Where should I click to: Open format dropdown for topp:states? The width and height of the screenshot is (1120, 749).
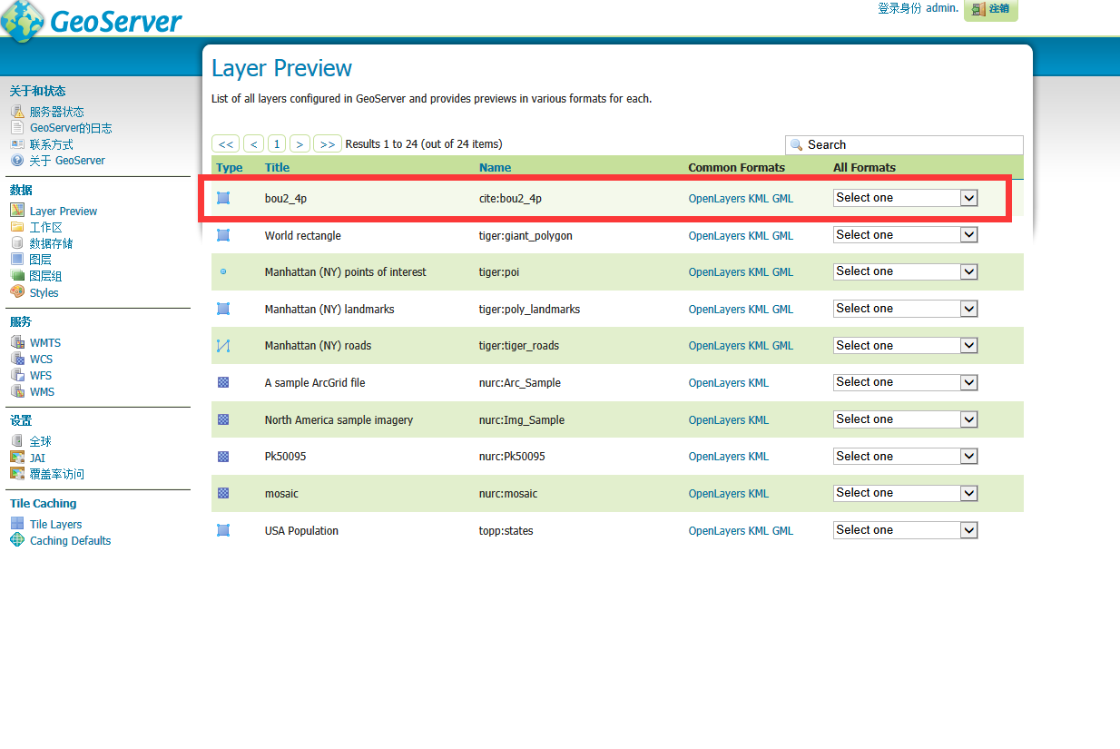(x=905, y=530)
